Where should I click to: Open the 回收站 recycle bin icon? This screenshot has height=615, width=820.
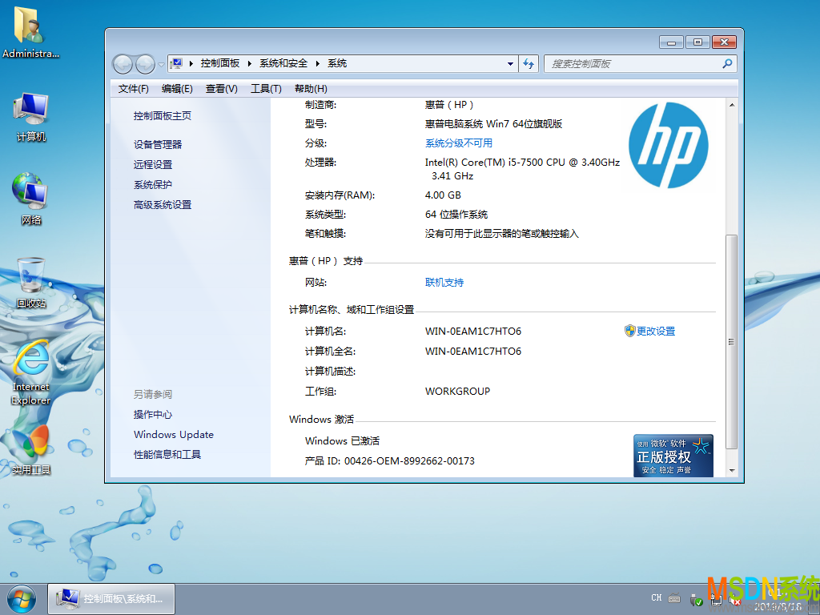31,283
